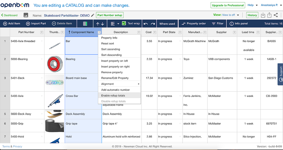Click the OpenBOM logo
This screenshot has height=150, width=283.
click(x=15, y=5)
